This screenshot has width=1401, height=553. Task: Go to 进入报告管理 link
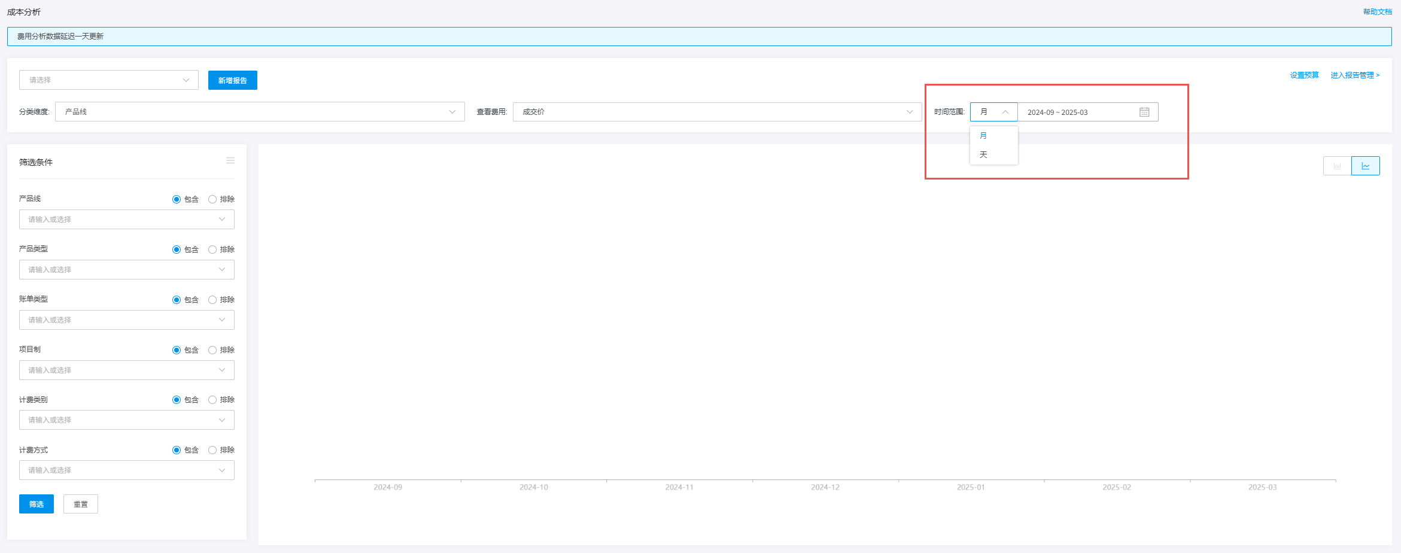pos(1355,75)
